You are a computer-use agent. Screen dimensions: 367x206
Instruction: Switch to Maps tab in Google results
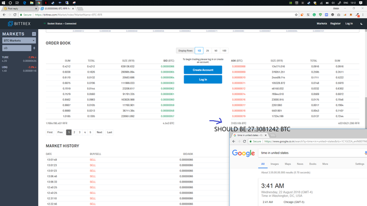[288, 164]
